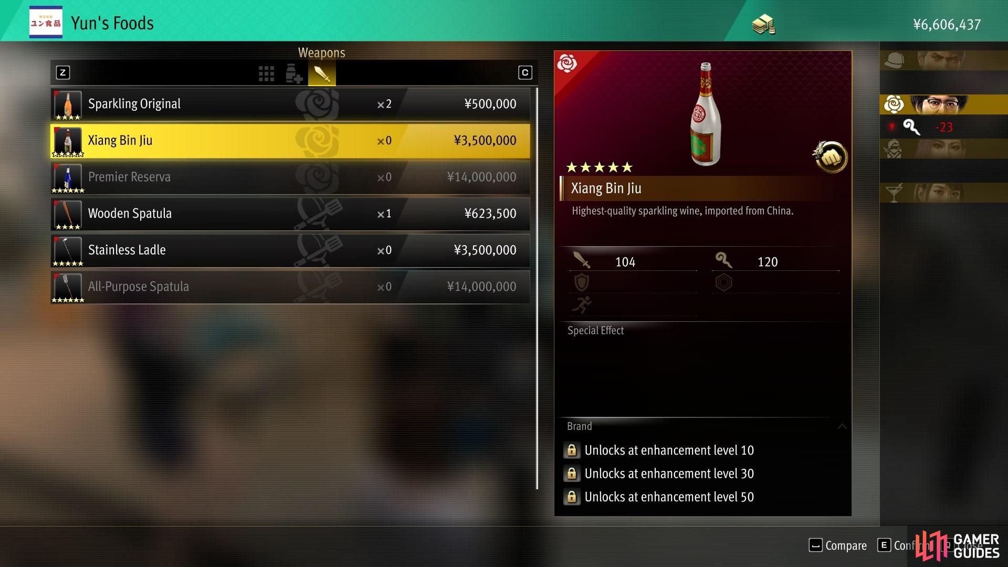Select Sparkling Original from the weapon list
The height and width of the screenshot is (567, 1008).
coord(290,104)
